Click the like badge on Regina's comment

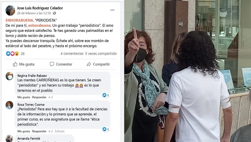pyautogui.click(x=106, y=95)
